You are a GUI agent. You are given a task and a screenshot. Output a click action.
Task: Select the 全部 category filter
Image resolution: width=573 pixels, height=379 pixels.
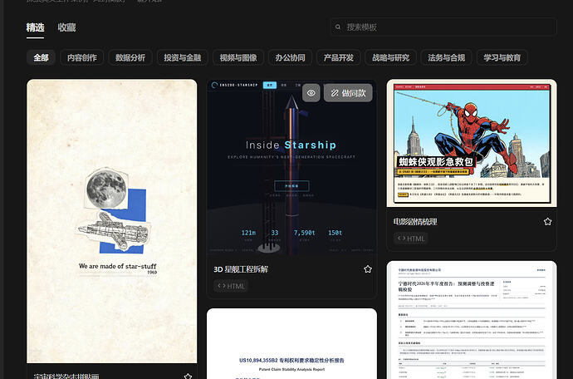[41, 58]
